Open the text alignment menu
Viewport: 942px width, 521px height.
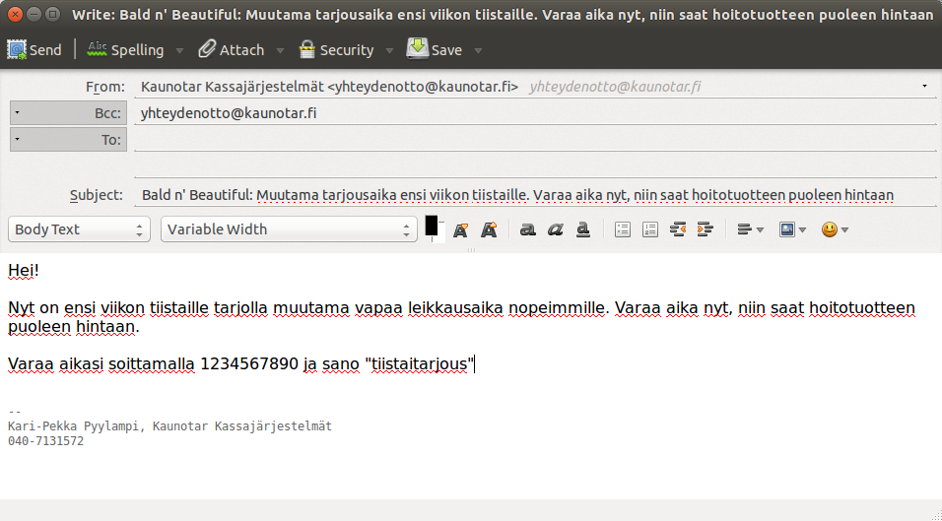coord(750,229)
